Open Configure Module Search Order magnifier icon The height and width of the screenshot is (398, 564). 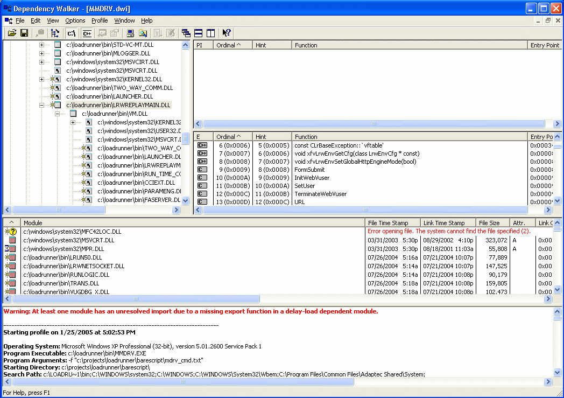click(x=143, y=33)
